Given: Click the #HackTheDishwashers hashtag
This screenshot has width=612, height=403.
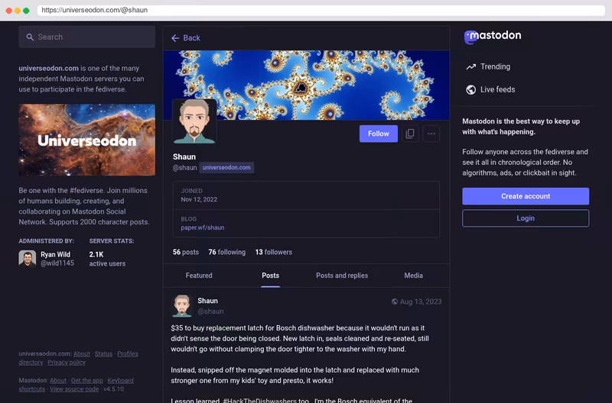Looking at the screenshot, I should (x=259, y=400).
